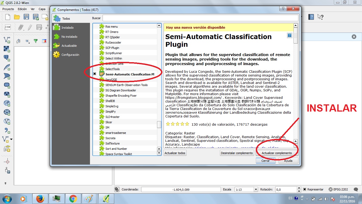Viewport: 362px width, 204px height.
Task: Click the coordinate capture crosshair icon
Action: tap(7, 161)
